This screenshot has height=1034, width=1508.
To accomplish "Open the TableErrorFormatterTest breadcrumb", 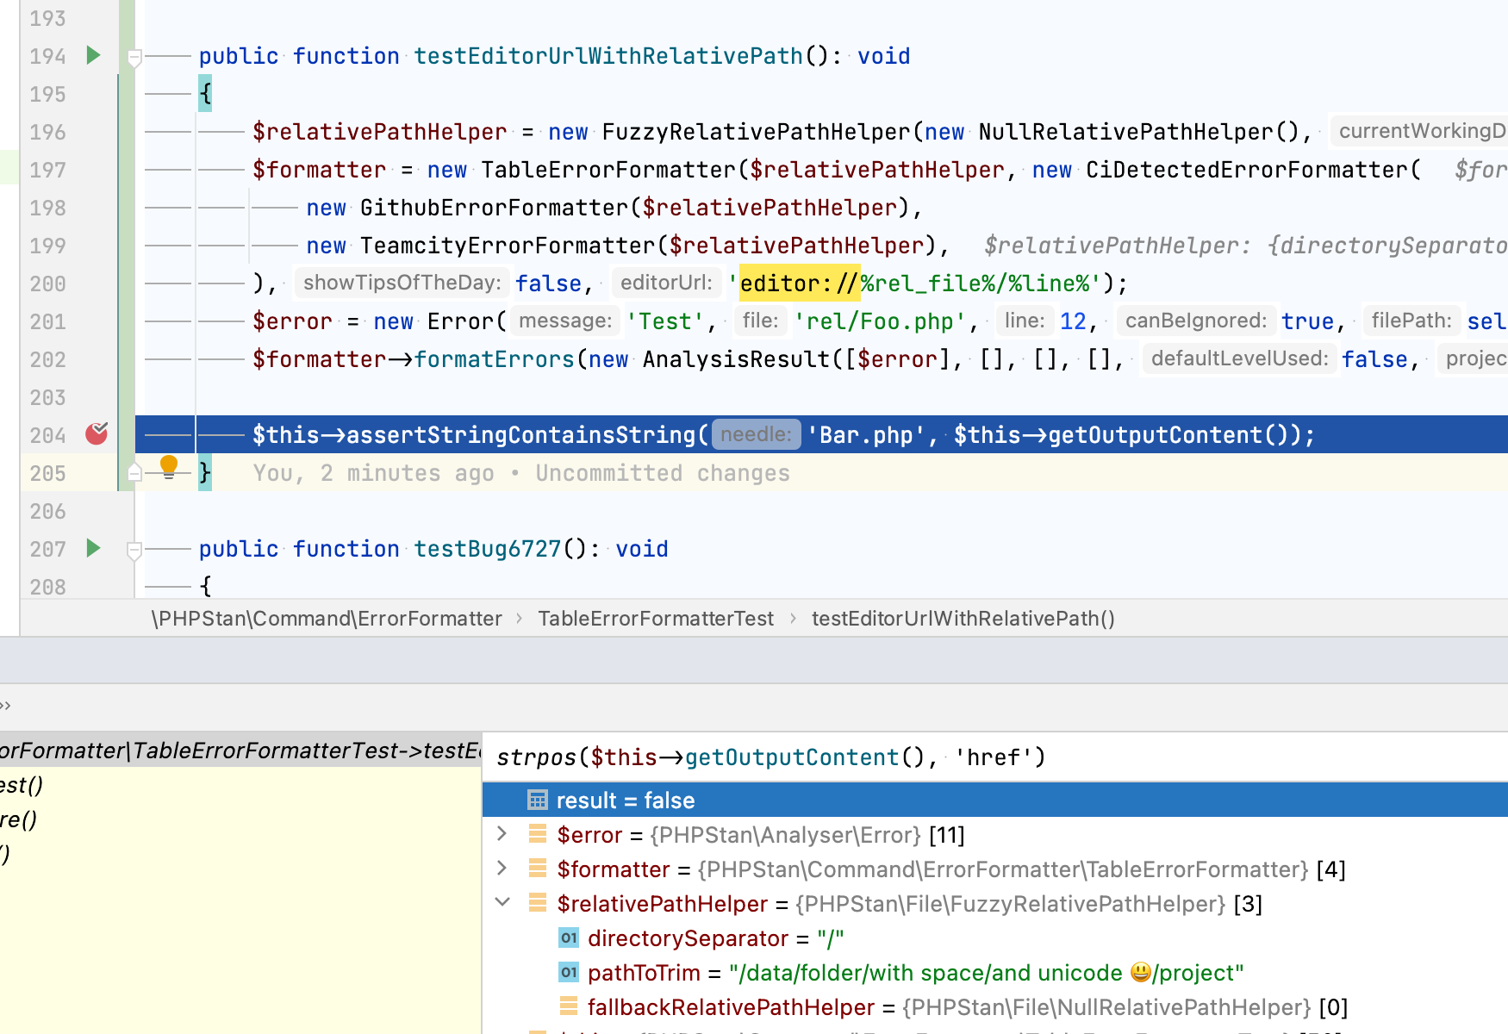I will (656, 619).
